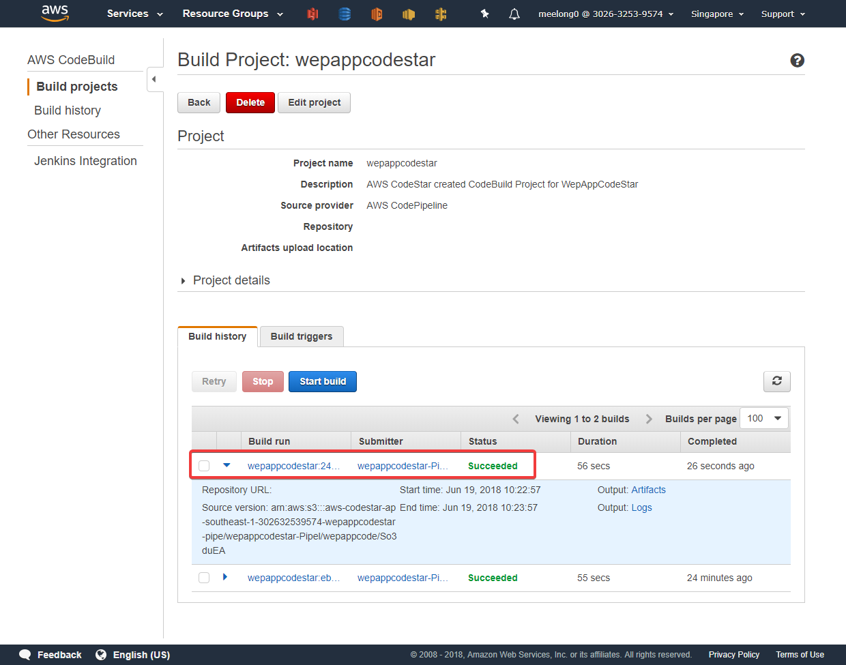
Task: Open Build history in the sidebar
Action: 68,110
